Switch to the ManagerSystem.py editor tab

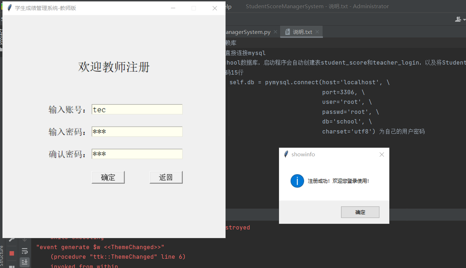pyautogui.click(x=248, y=32)
